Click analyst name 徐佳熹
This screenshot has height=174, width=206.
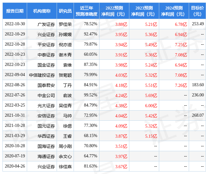click(65, 167)
